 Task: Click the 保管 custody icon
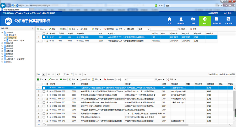tap(128, 29)
